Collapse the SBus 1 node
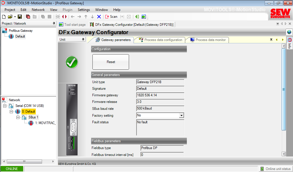 pos(18,117)
